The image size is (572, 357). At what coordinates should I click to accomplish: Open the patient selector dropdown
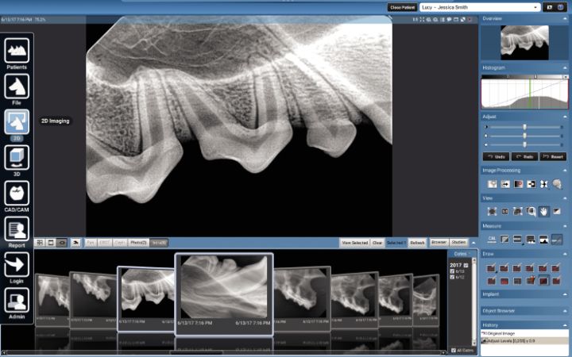click(x=535, y=7)
